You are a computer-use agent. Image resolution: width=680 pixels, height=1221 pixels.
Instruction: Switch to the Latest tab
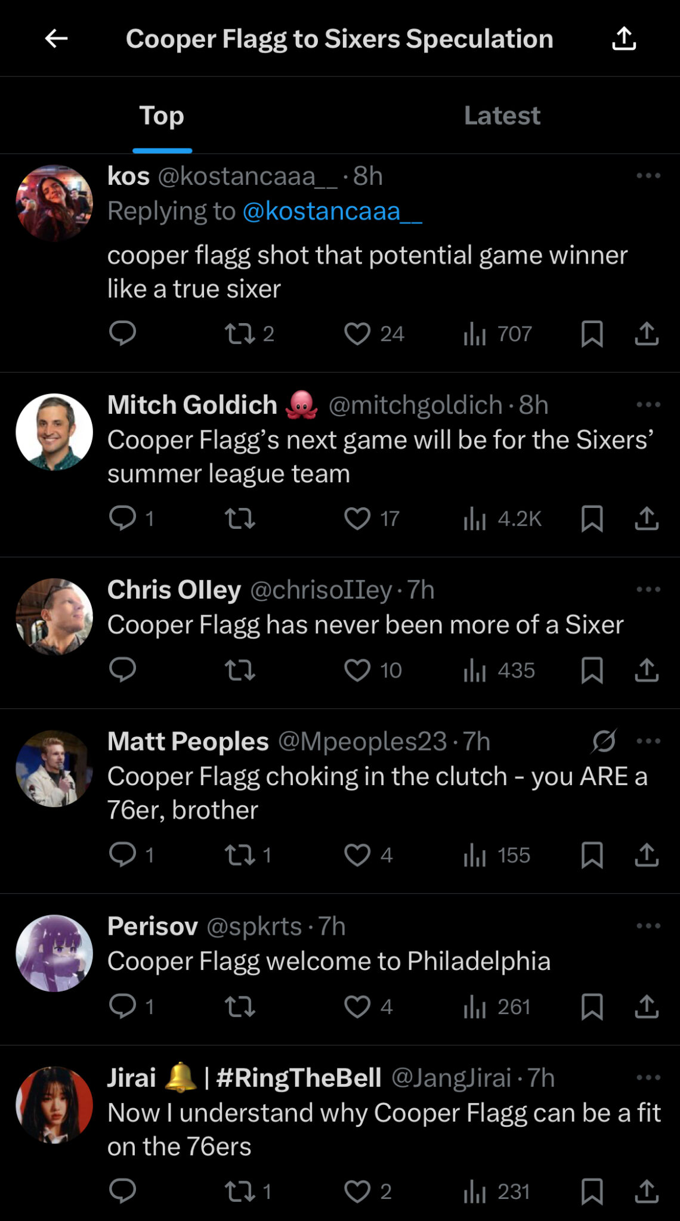(x=502, y=116)
